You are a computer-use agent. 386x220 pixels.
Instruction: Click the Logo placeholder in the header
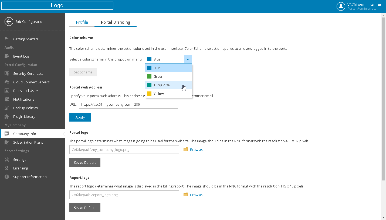click(x=57, y=6)
